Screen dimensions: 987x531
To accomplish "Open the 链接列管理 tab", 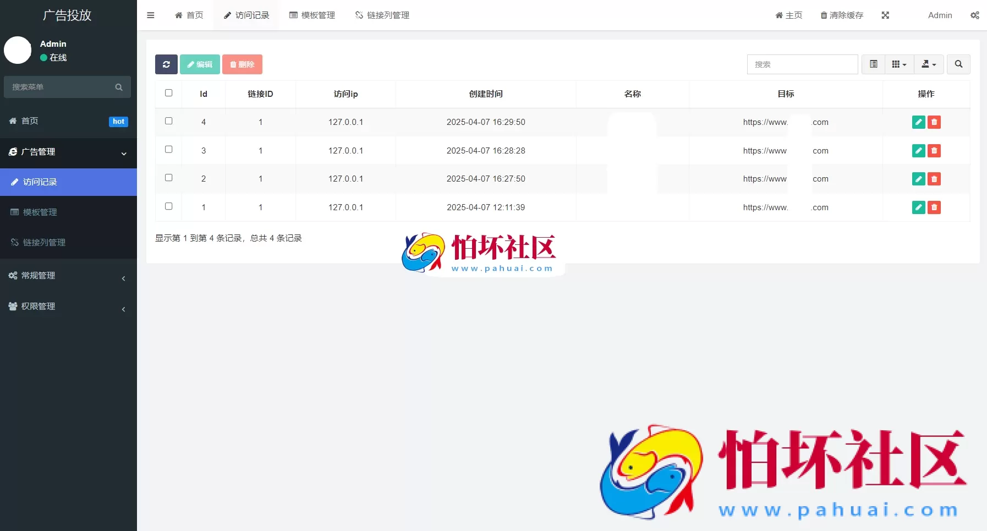I will [x=382, y=15].
